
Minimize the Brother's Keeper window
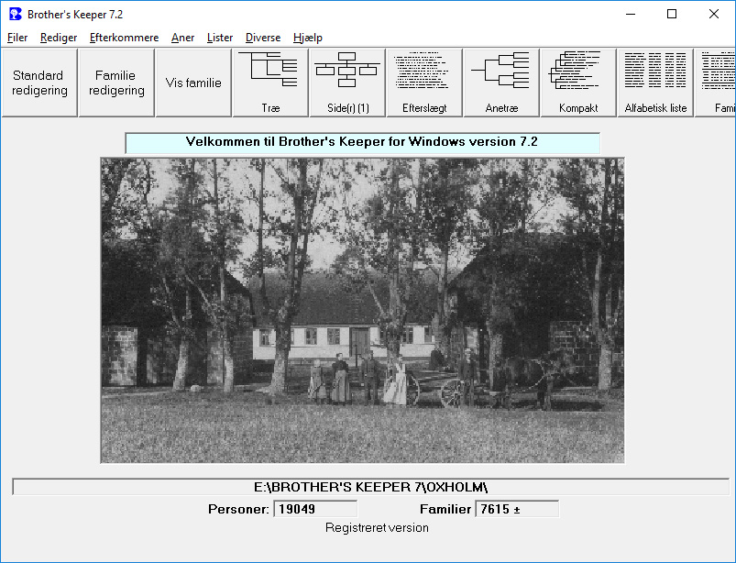click(631, 14)
